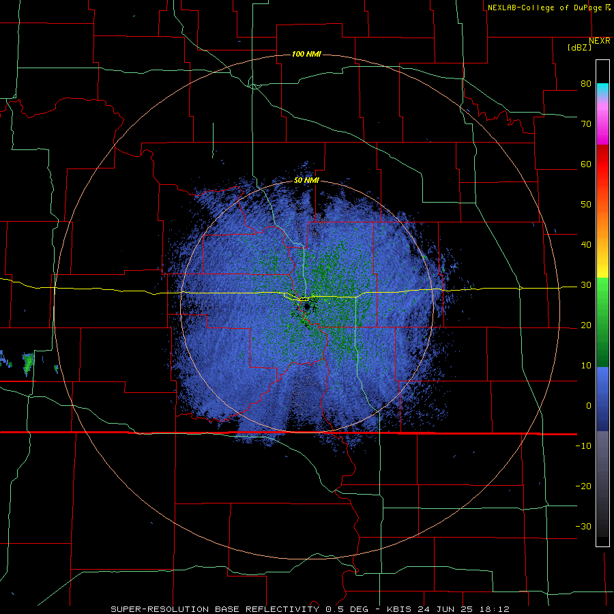
Task: Click the 70 value on the dBZ scale
Action: point(586,124)
